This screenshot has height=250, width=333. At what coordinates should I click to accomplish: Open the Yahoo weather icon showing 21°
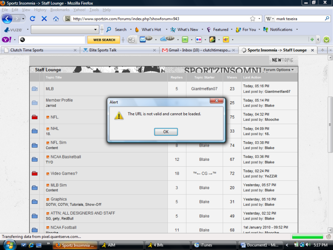pos(167,39)
